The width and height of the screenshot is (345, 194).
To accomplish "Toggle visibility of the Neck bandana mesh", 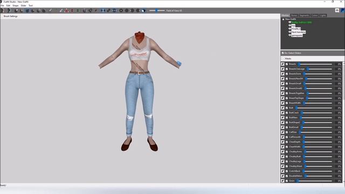I will [290, 32].
